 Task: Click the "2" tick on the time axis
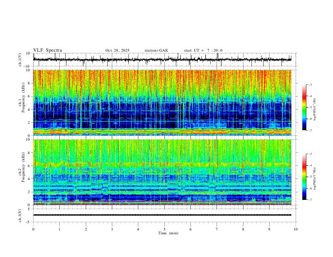tap(86, 229)
